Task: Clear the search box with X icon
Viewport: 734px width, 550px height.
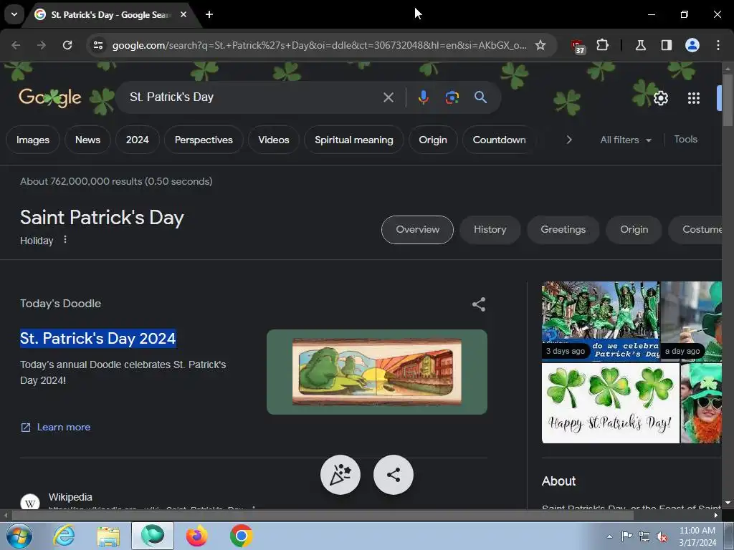Action: tap(388, 97)
